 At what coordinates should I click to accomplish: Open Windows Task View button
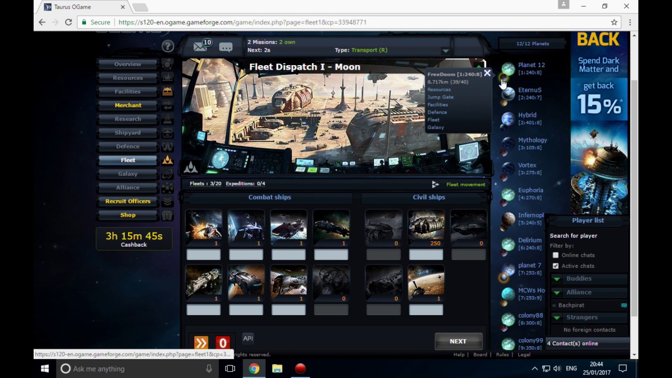pyautogui.click(x=230, y=369)
